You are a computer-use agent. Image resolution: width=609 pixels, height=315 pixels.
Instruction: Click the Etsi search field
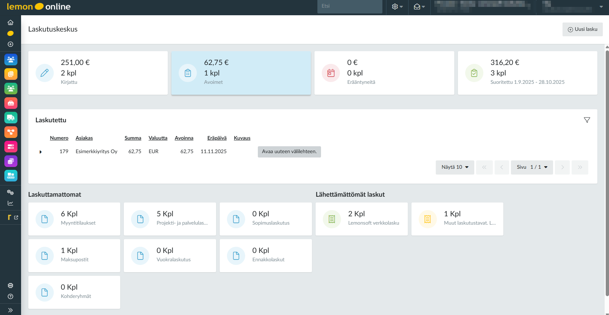[x=349, y=7]
